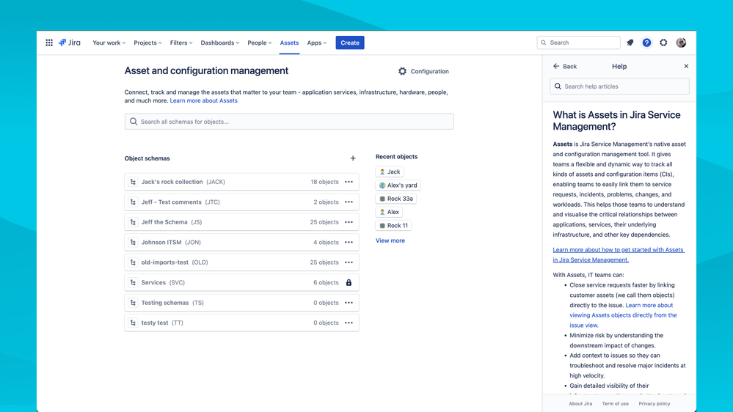Click Term of use footer link
This screenshot has width=733, height=412.
[615, 404]
